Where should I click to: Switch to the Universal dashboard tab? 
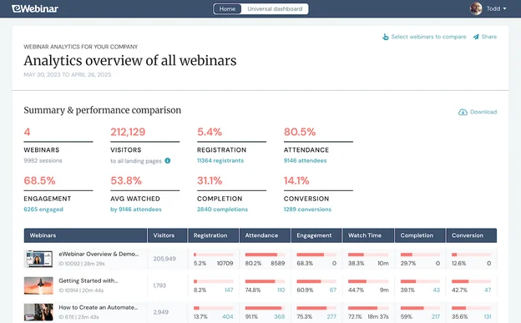[275, 9]
